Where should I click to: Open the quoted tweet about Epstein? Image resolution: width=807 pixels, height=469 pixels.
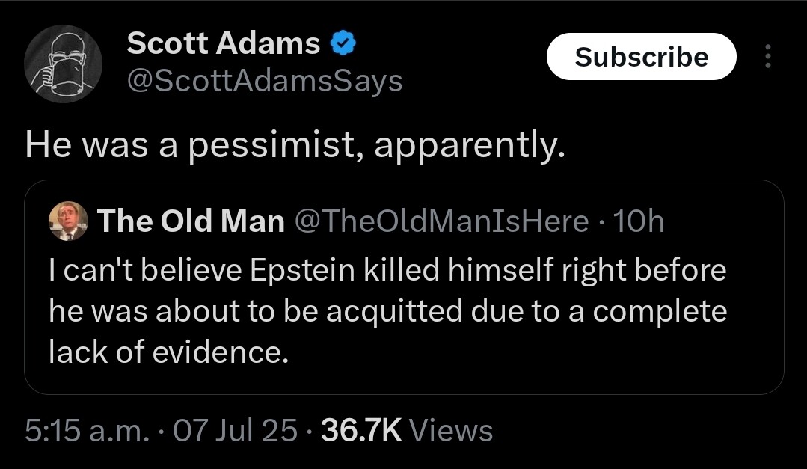[404, 287]
